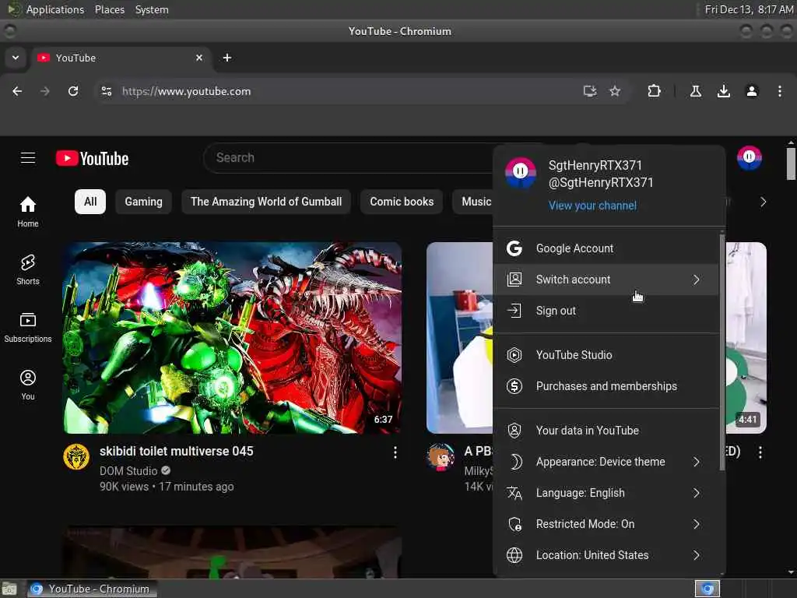
Task: Click the skibidi toilet multiverse 045 title
Action: [177, 451]
